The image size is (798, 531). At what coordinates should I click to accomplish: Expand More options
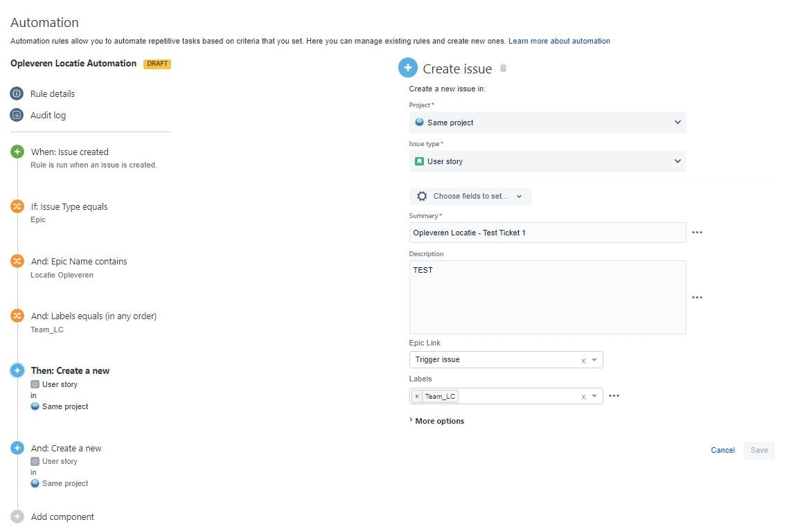pos(436,421)
